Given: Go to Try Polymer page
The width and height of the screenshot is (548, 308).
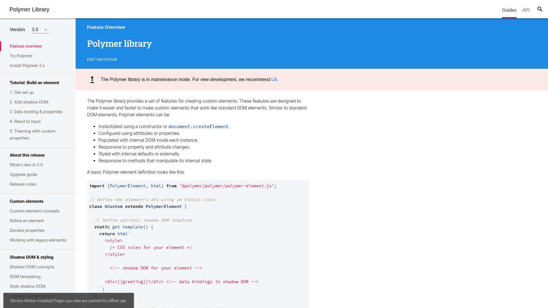Looking at the screenshot, I should click(21, 56).
